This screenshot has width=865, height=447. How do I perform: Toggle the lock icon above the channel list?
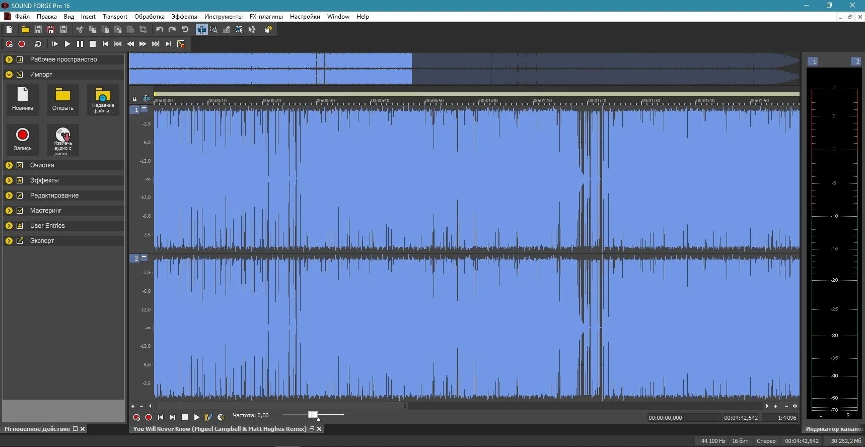click(x=134, y=98)
